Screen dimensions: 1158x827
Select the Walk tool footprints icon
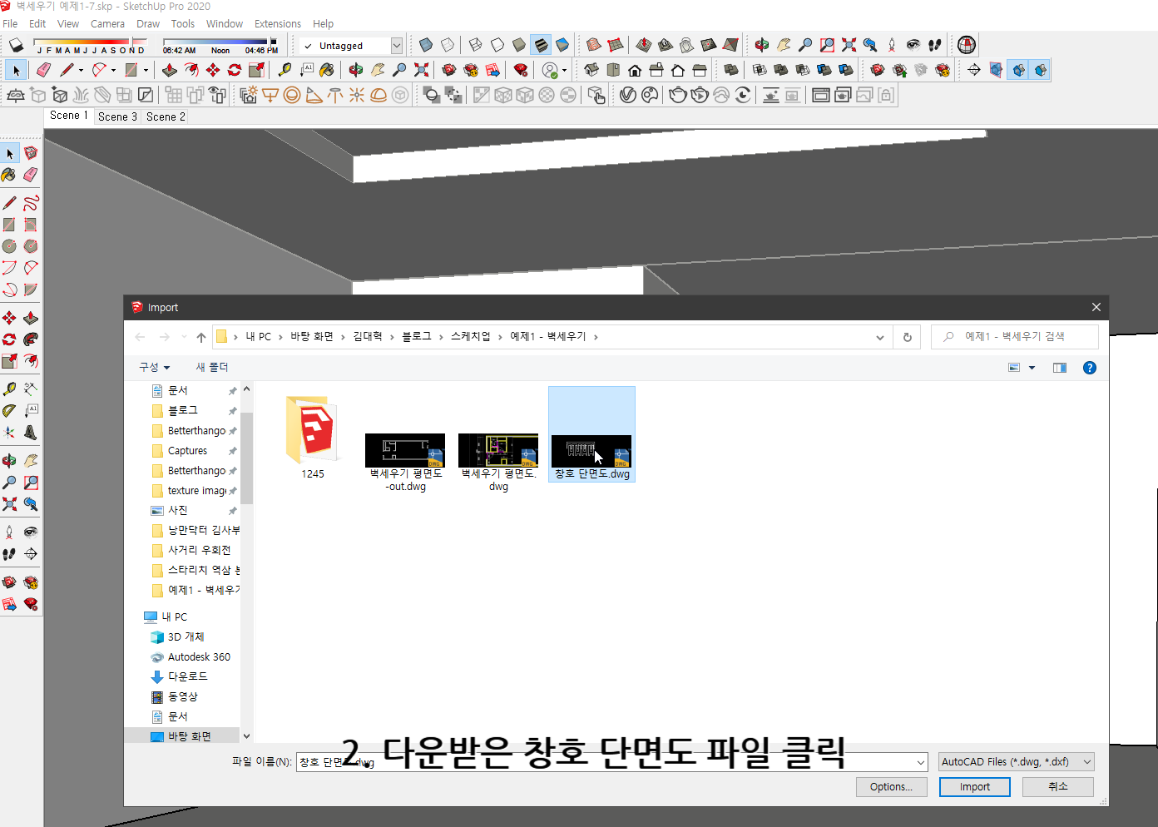(x=934, y=44)
